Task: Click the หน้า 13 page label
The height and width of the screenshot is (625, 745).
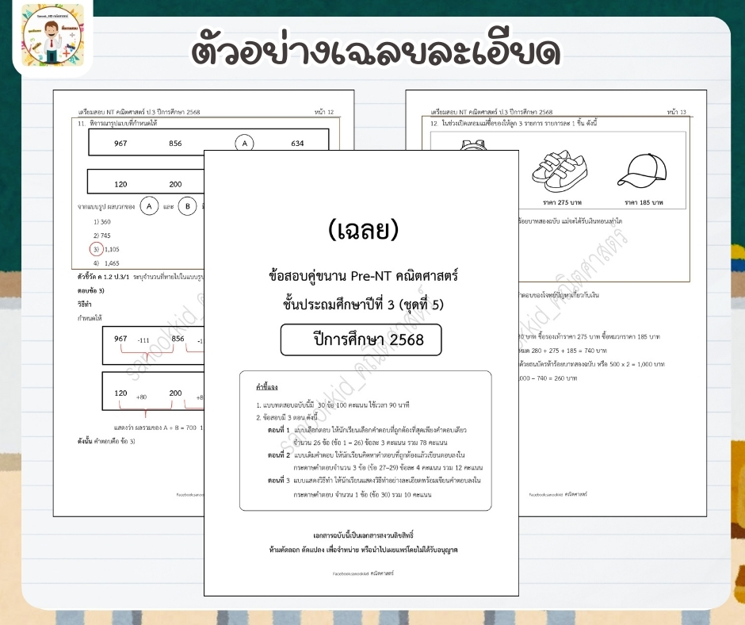Action: pyautogui.click(x=676, y=113)
